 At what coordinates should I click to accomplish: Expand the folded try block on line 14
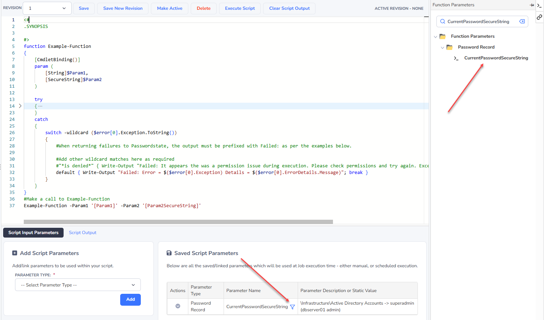pyautogui.click(x=20, y=106)
